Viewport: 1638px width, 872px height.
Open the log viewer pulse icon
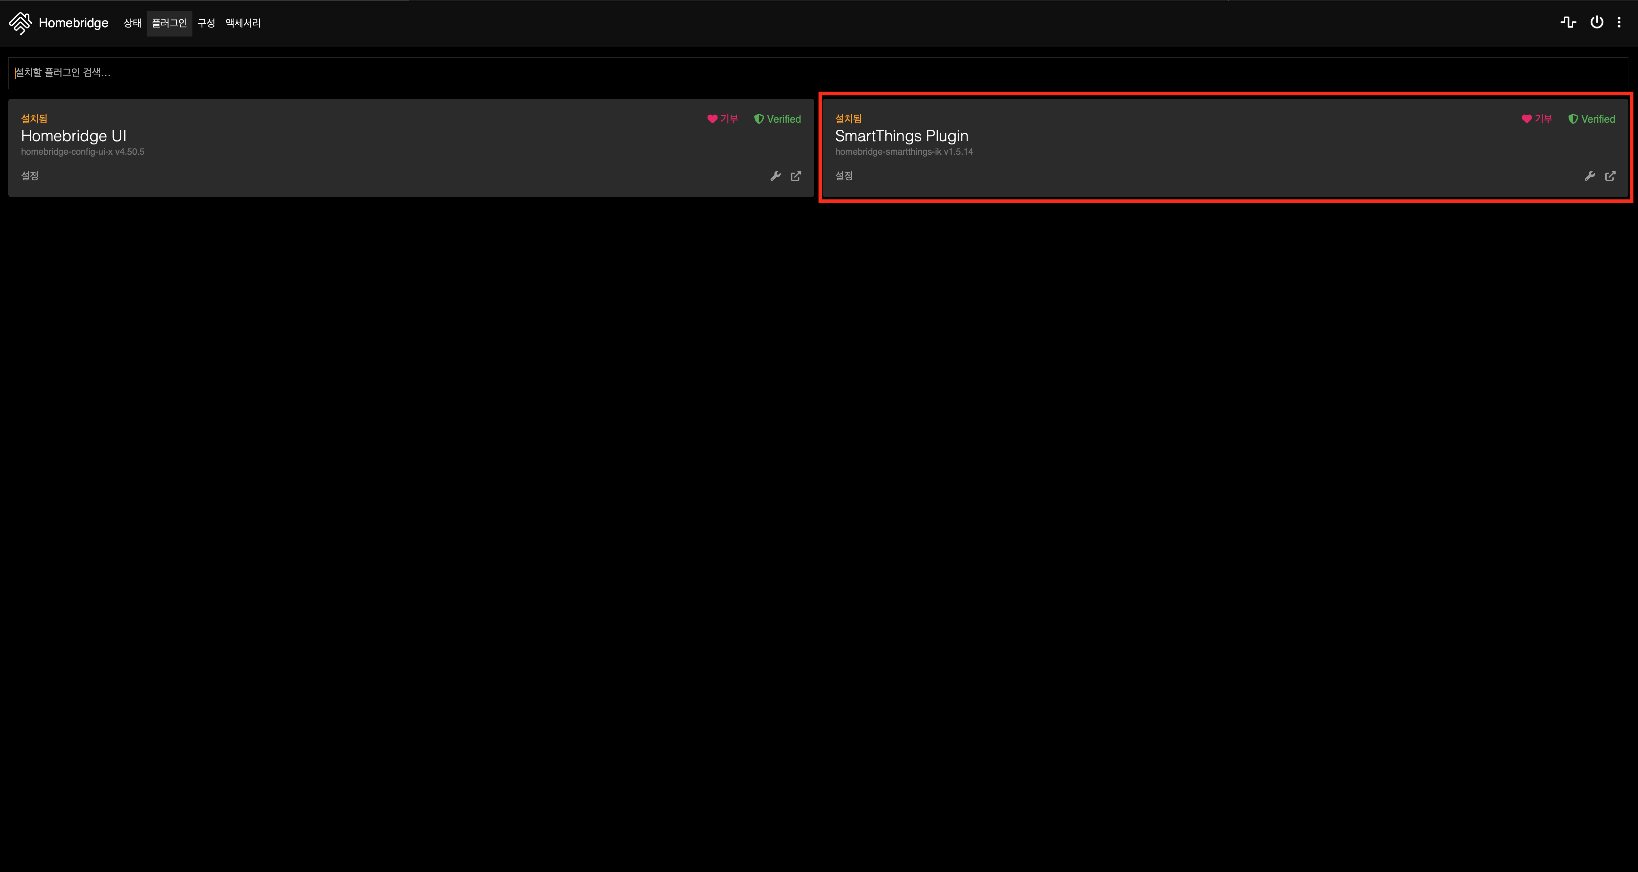[1568, 22]
